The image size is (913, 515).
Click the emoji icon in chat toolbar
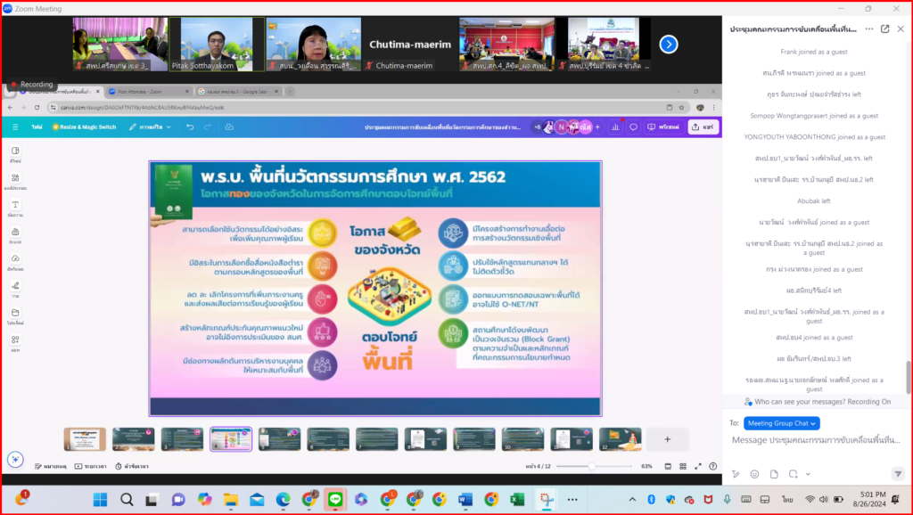(754, 474)
